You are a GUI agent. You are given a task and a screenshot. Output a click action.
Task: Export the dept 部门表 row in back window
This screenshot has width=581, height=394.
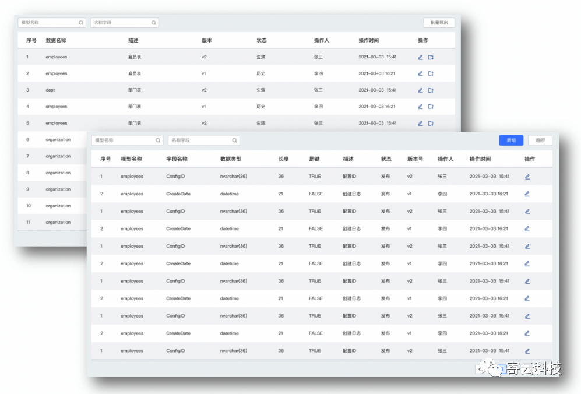coord(431,90)
